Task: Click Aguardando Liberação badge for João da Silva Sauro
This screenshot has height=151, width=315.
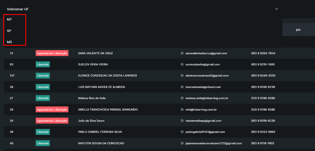Action: point(52,121)
